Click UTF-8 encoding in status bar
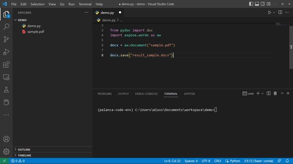Viewport: 293px width, 164px height. click(x=206, y=161)
